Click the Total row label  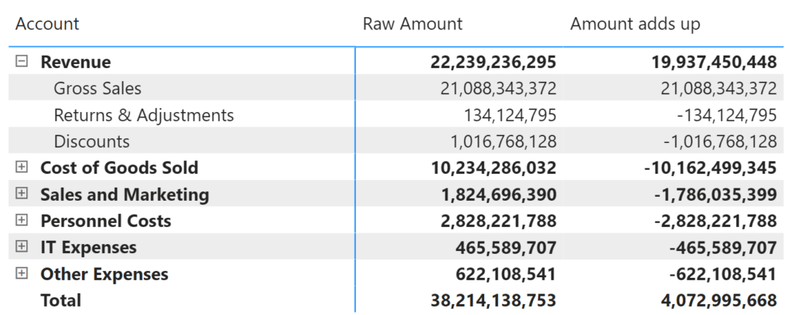click(x=60, y=300)
